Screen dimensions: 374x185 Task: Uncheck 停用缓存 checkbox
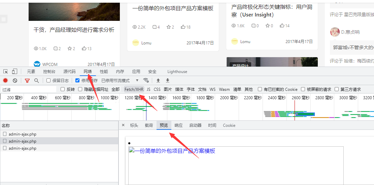coord(77,80)
